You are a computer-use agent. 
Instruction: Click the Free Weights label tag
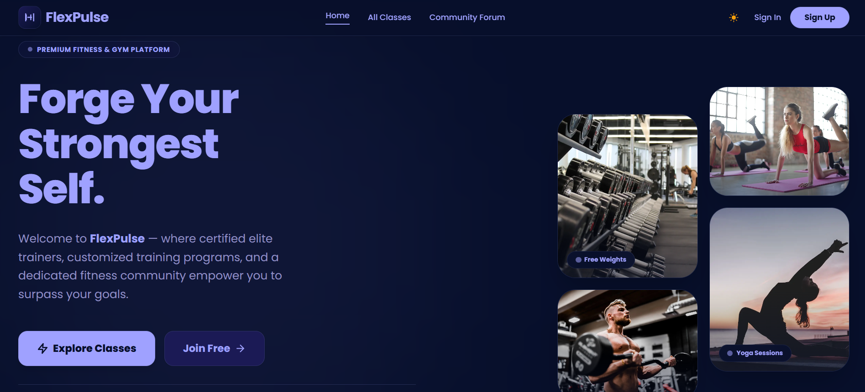click(x=601, y=259)
